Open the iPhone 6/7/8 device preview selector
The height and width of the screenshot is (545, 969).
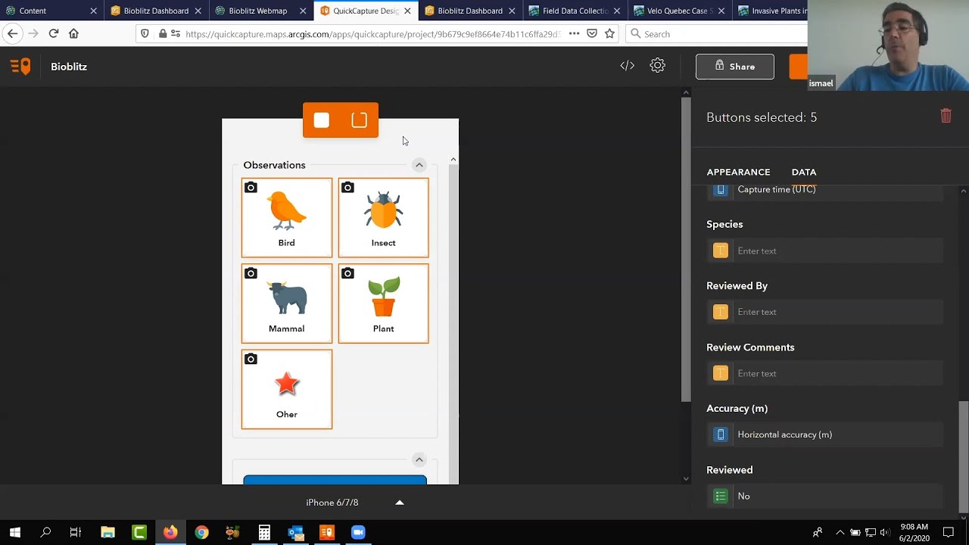pos(354,503)
